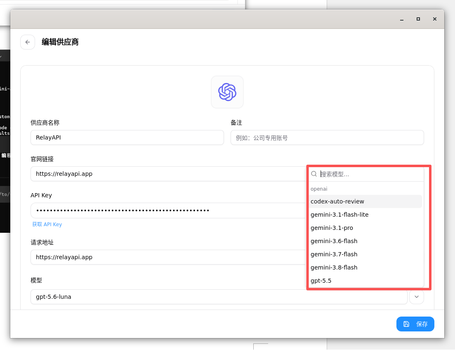Select gpt-5.5 model option
The image size is (455, 350).
point(365,281)
